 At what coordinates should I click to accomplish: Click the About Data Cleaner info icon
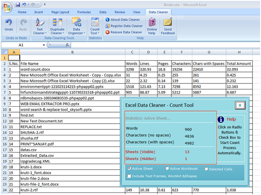pyautogui.click(x=108, y=19)
